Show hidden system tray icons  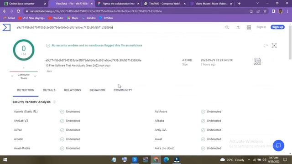[249, 160]
